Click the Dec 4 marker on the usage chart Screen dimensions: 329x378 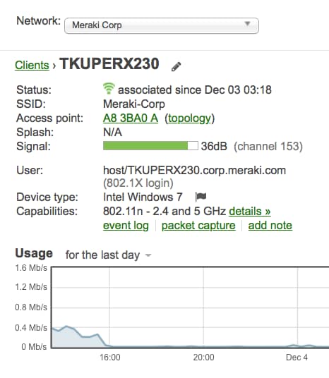coord(297,358)
